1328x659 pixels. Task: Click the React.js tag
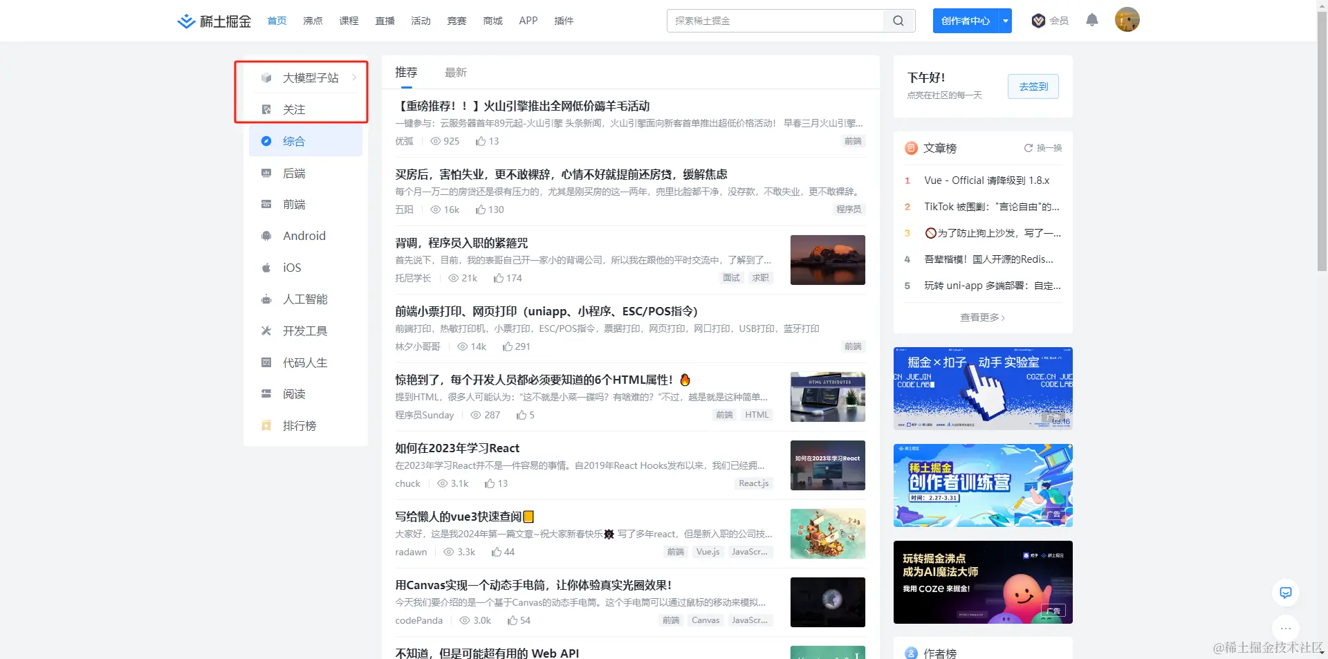coord(754,483)
